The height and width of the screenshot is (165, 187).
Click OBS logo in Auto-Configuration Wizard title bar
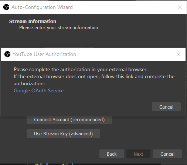click(6, 7)
